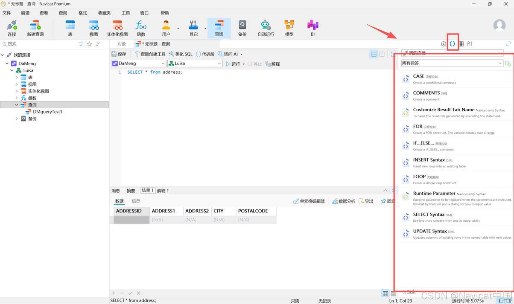514x304 pixels.
Task: Open the 询问 AI dropdown arrow
Action: click(242, 54)
